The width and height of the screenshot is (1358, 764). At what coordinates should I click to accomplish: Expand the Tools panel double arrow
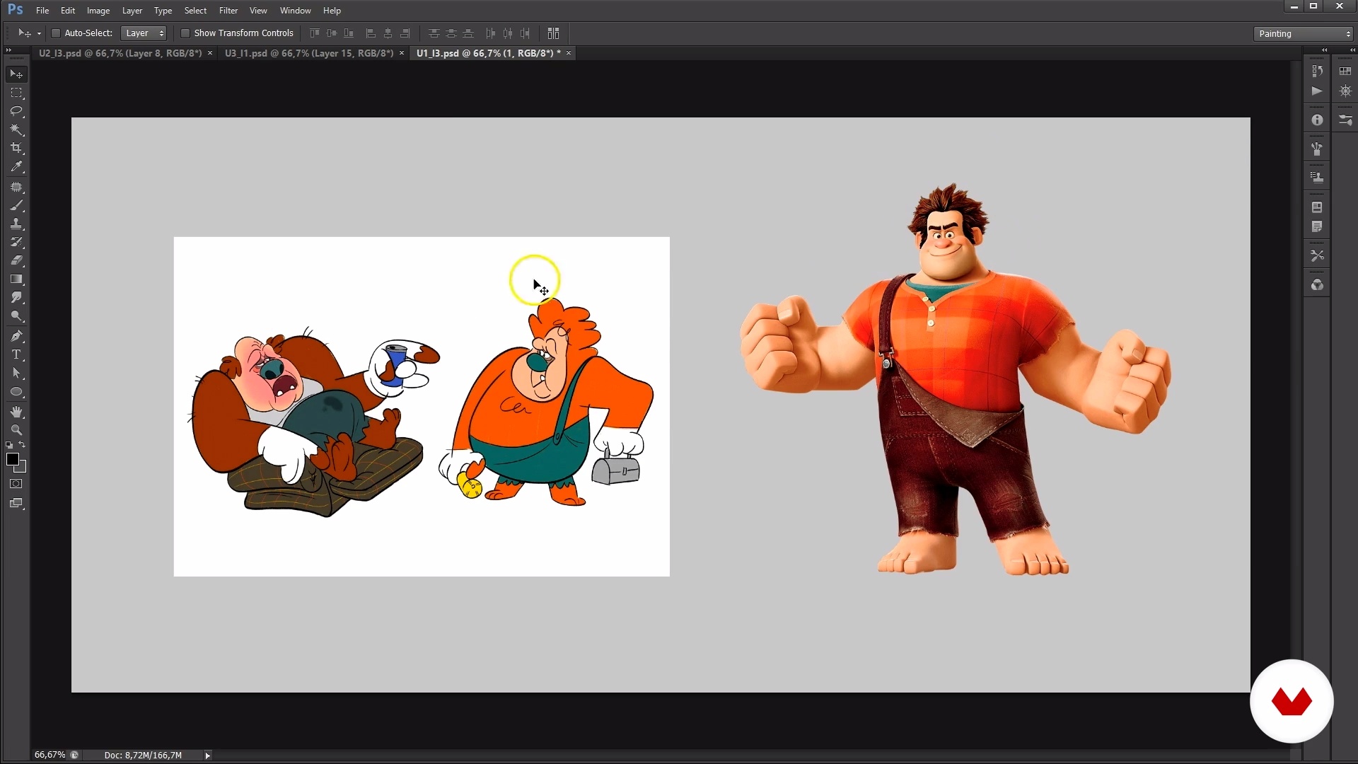point(8,50)
